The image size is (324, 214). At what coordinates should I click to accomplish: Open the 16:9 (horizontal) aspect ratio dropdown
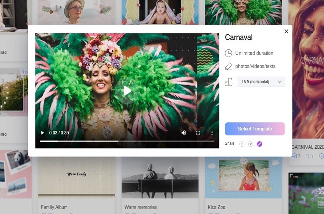coord(261,82)
